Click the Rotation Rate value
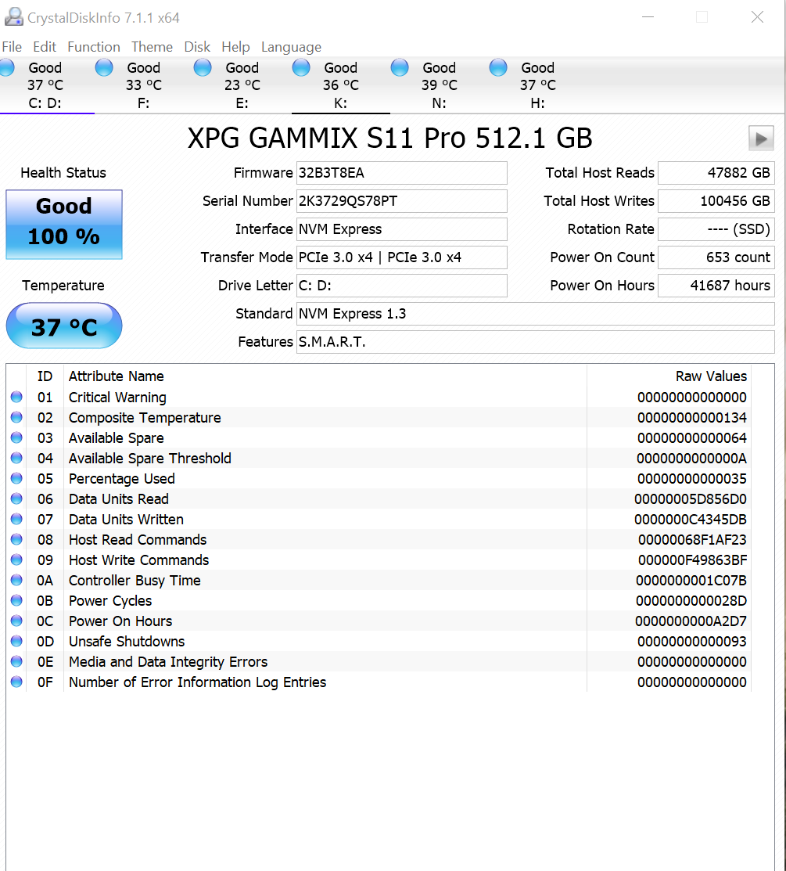 click(x=716, y=229)
